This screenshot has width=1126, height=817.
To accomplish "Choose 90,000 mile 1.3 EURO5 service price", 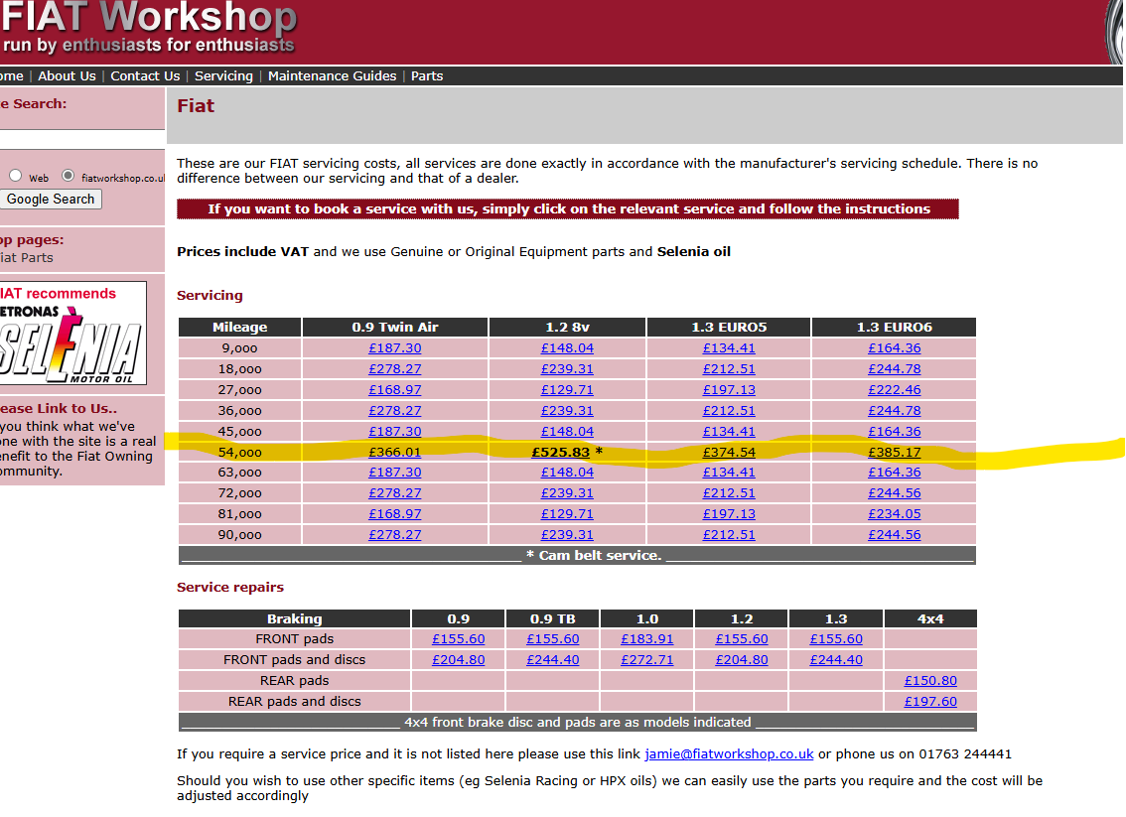I will (729, 535).
